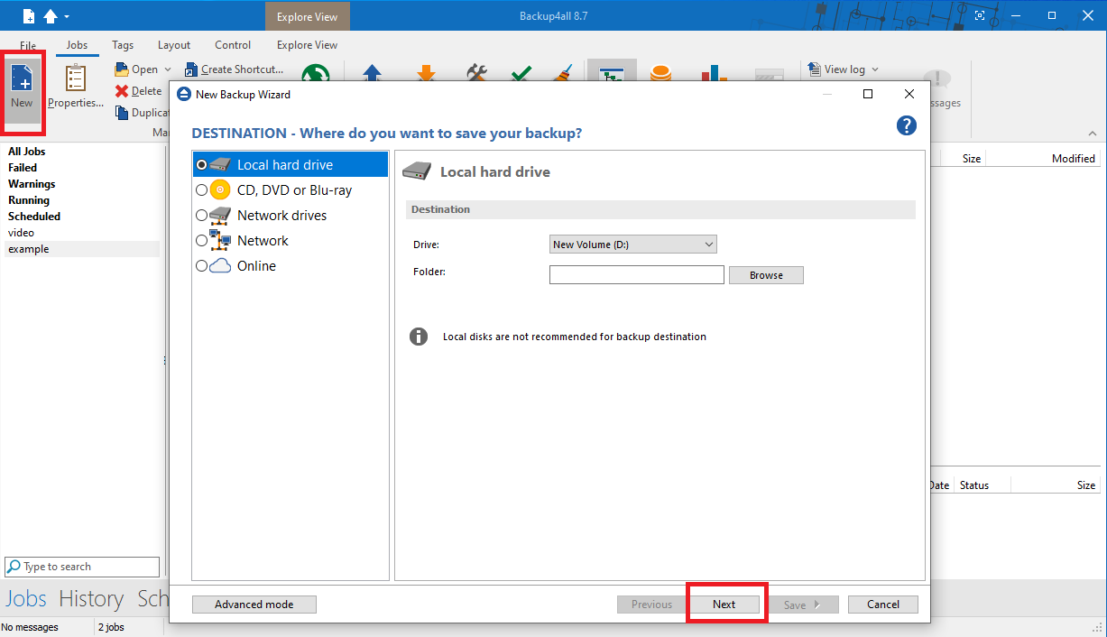Switch to the Jobs ribbon tab
Screen dimensions: 1107x637
click(78, 45)
